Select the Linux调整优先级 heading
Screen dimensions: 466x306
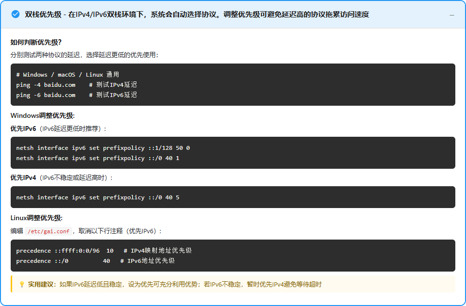click(x=36, y=218)
